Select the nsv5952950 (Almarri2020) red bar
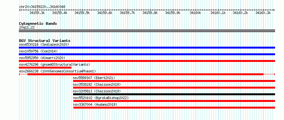 (x=147, y=61)
